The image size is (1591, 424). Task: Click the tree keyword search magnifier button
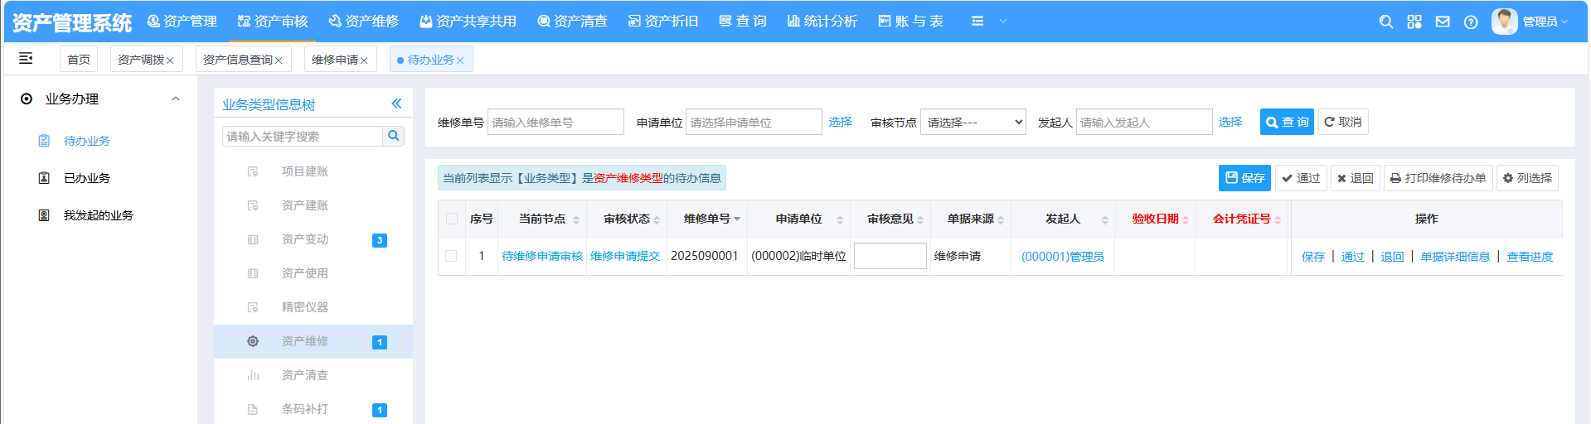394,136
